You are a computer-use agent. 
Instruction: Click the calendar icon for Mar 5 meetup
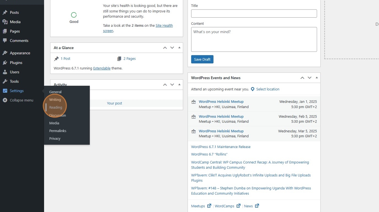[x=194, y=131]
